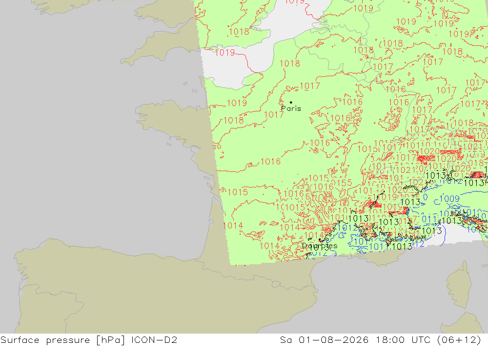Select the blue 1009 pressure label
Image resolution: width=488 pixels, height=358 pixels.
coord(449,199)
